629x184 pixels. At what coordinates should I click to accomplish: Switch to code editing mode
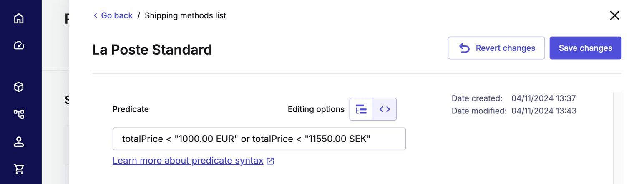coord(385,109)
